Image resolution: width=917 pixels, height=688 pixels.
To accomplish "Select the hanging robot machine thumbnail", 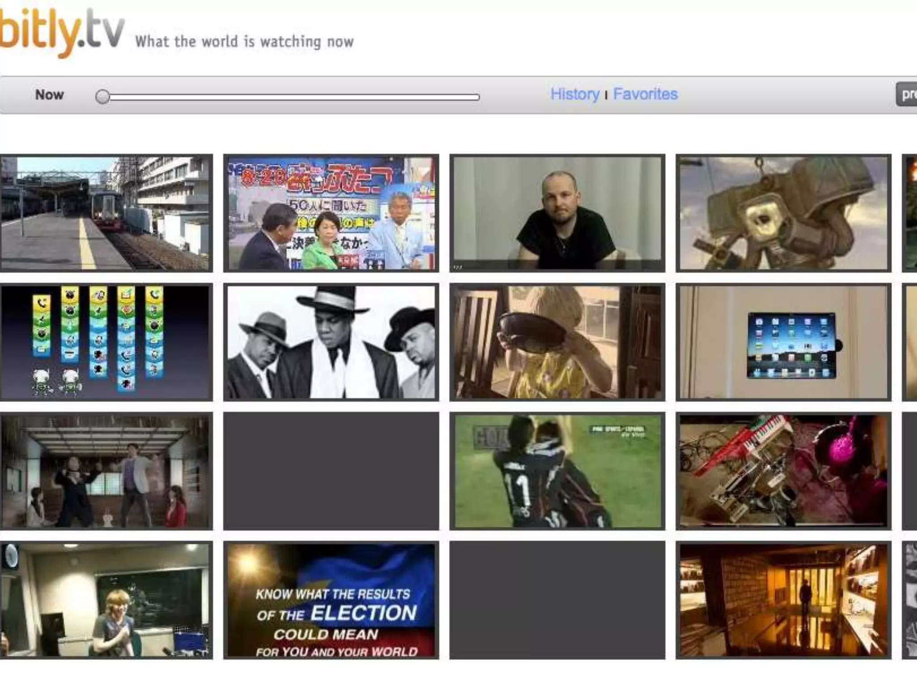I will coord(783,213).
